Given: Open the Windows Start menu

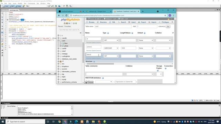Looking at the screenshot, I should coord(3,122).
